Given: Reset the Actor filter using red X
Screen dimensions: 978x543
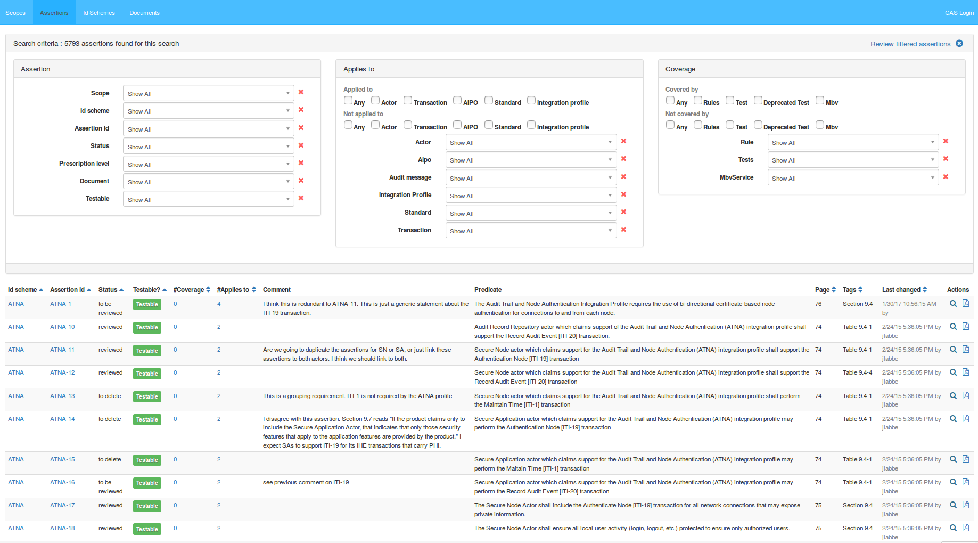Looking at the screenshot, I should click(x=623, y=141).
